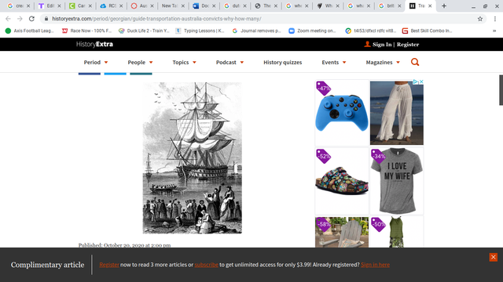
Task: Close the ad with the X icon
Action: click(421, 81)
